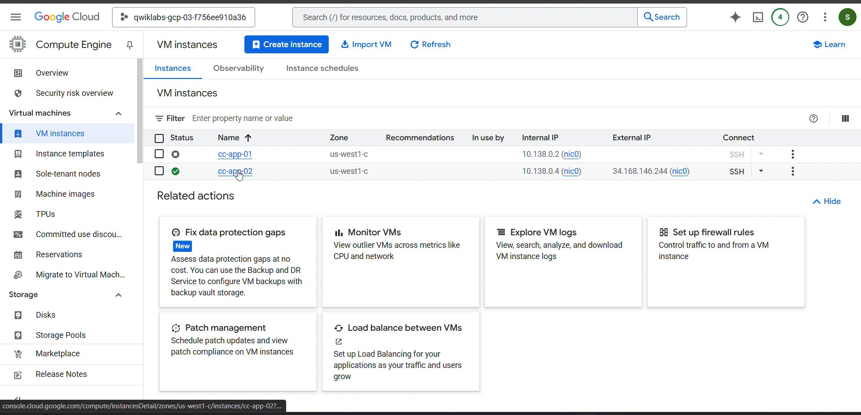Open the Patch management card
Screen dimensions: 861x415
pos(238,352)
